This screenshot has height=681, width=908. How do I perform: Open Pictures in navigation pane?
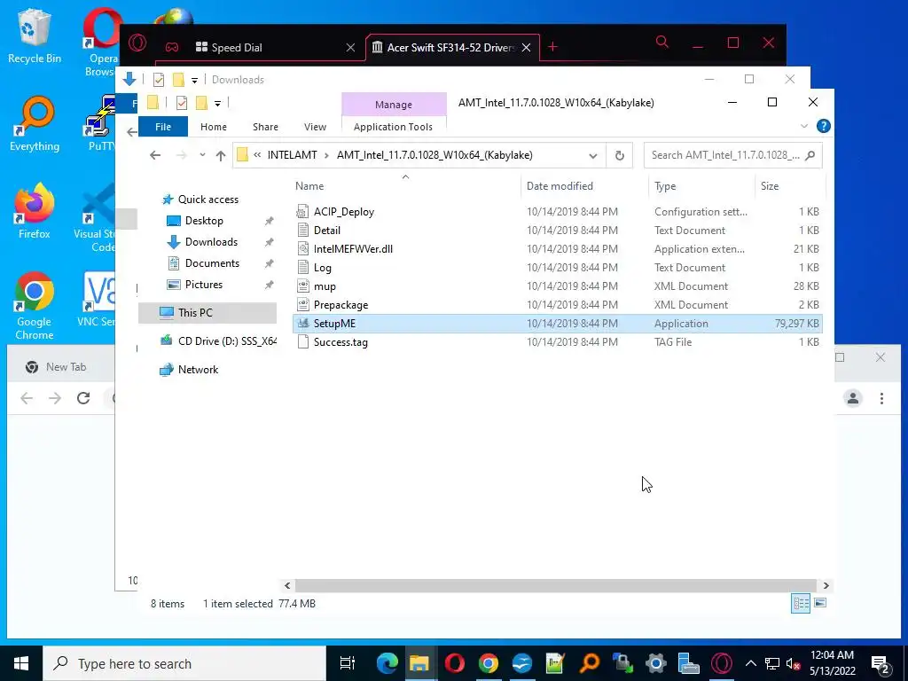(203, 285)
